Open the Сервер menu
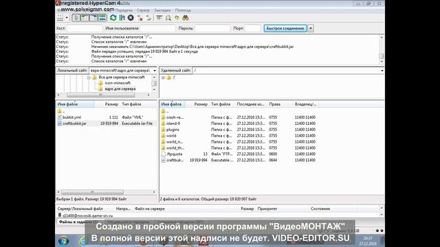The image size is (440, 247). click(143, 10)
